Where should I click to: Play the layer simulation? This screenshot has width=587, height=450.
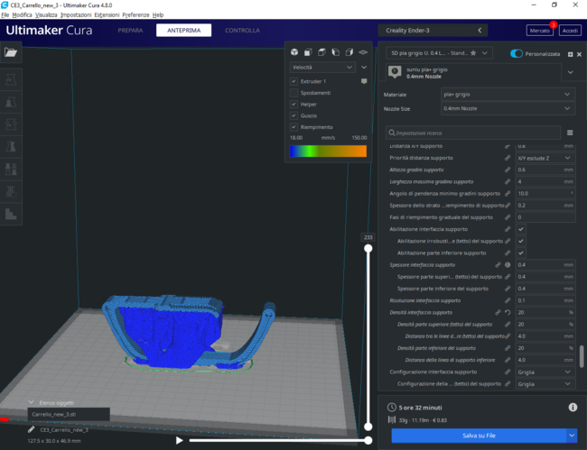tap(180, 440)
